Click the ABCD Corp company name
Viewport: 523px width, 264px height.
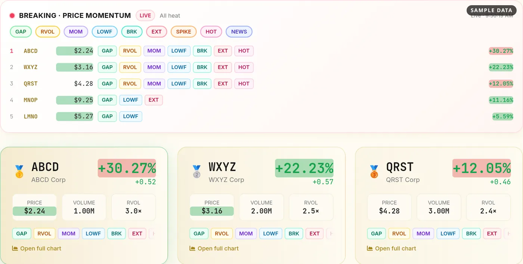[49, 180]
